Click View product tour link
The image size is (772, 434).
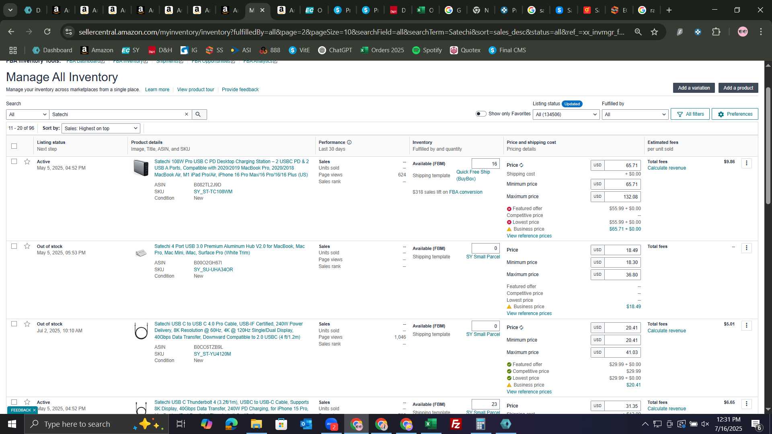coord(195,90)
